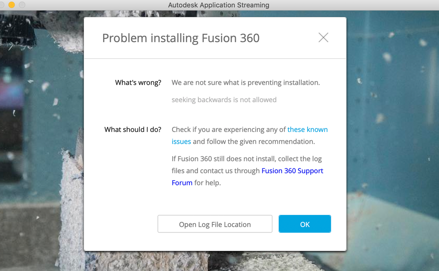This screenshot has height=271, width=439.
Task: Click the Autodesk Application Streaming window title
Action: (218, 5)
